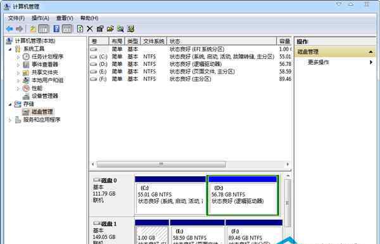Click the last toolbar settings icon
The width and height of the screenshot is (380, 244).
(x=131, y=29)
